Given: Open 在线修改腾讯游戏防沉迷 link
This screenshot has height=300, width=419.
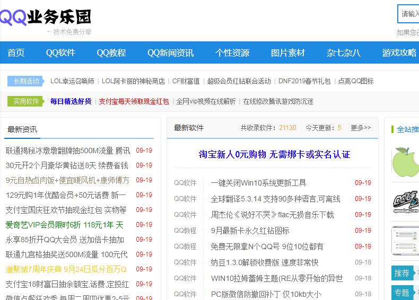Looking at the screenshot, I should coord(278,102).
